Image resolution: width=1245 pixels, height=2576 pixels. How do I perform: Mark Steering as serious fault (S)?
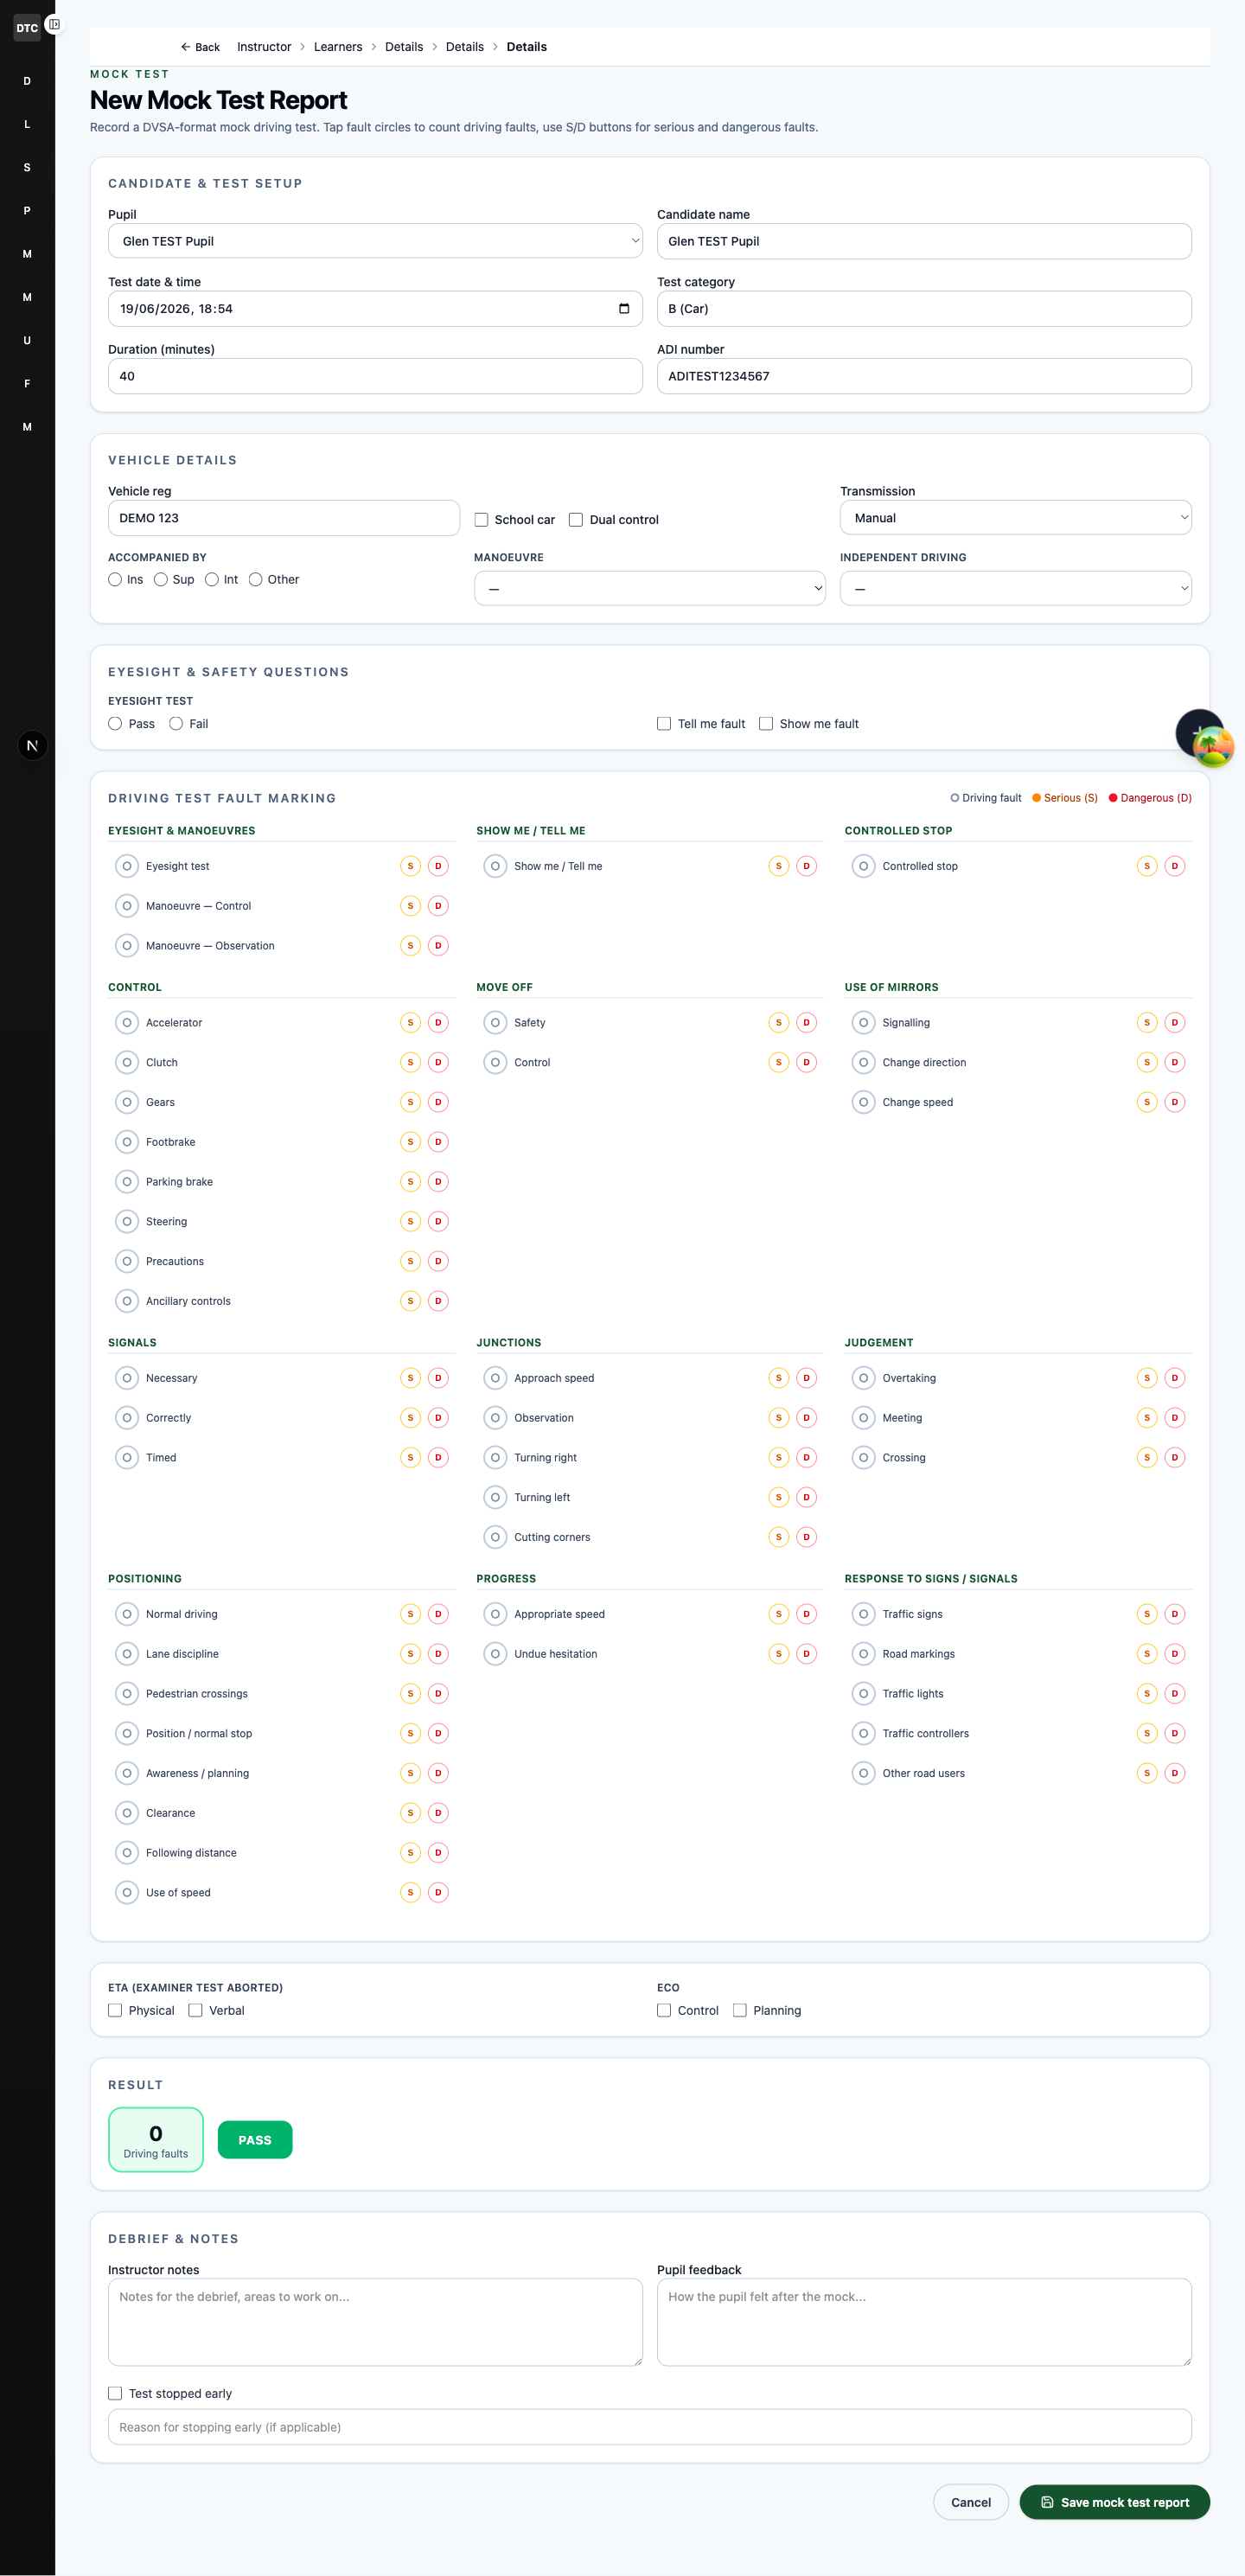[410, 1221]
